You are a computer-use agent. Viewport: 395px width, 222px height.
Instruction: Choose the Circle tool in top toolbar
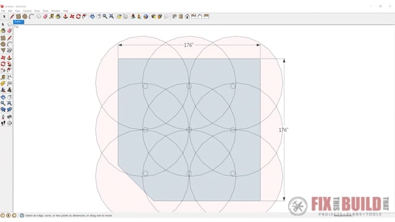pyautogui.click(x=25, y=17)
